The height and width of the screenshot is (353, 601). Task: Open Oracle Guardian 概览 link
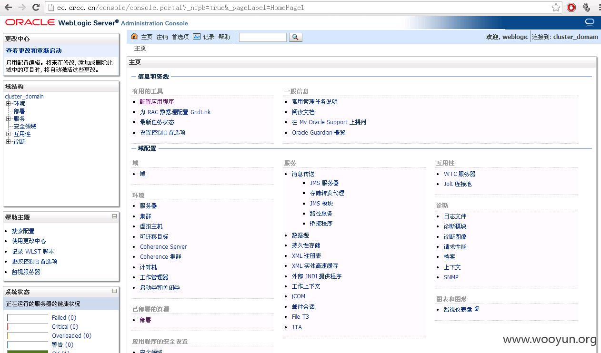pyautogui.click(x=319, y=132)
